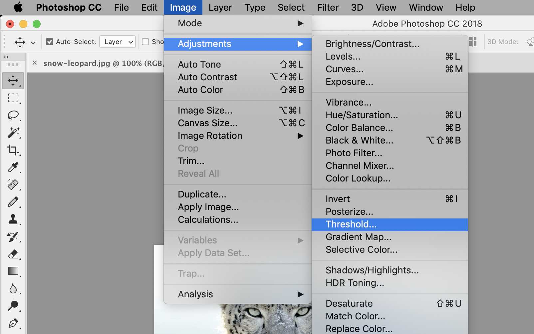Screen dimensions: 534x334
Task: Select the Lasso tool
Action: (x=13, y=115)
